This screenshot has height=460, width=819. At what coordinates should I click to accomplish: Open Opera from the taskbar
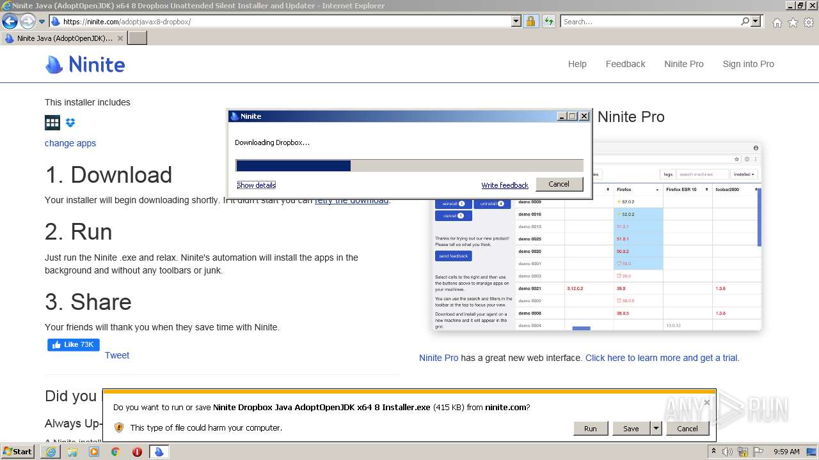point(137,452)
